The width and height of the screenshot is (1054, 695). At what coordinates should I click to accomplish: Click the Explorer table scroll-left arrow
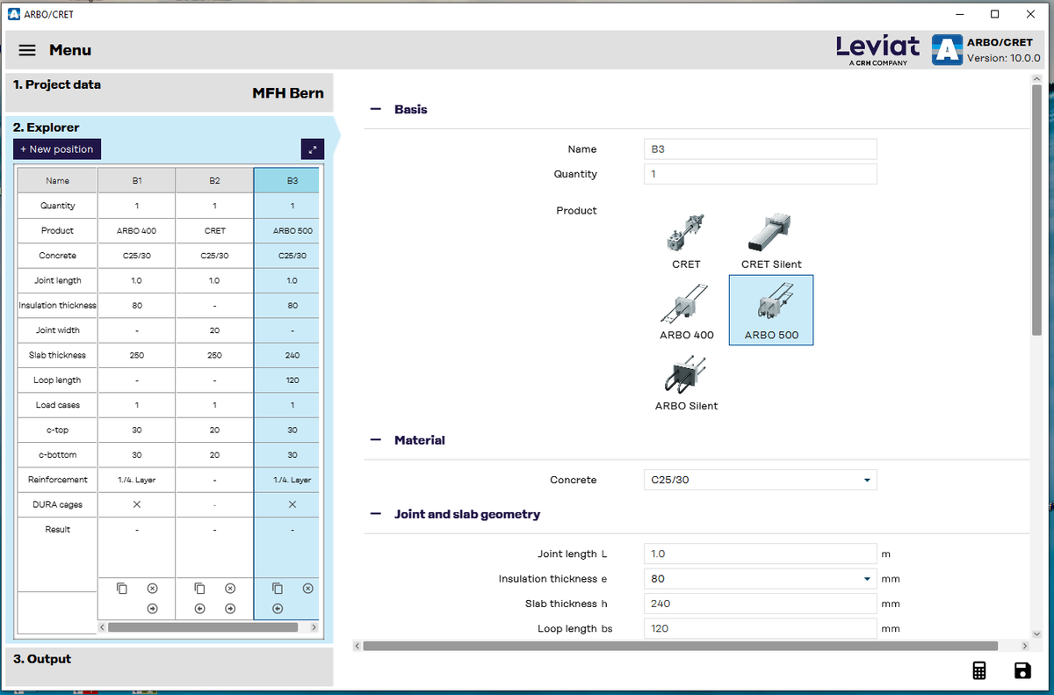(x=102, y=628)
